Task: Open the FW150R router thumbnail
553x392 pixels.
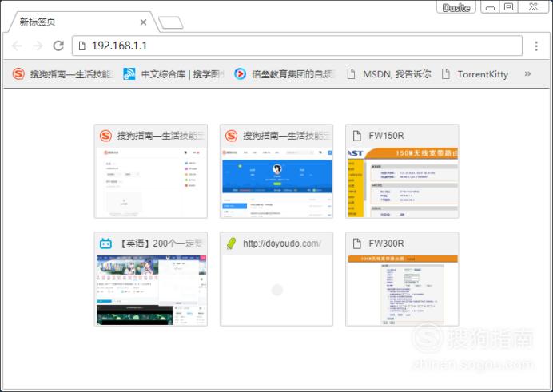Action: click(402, 171)
